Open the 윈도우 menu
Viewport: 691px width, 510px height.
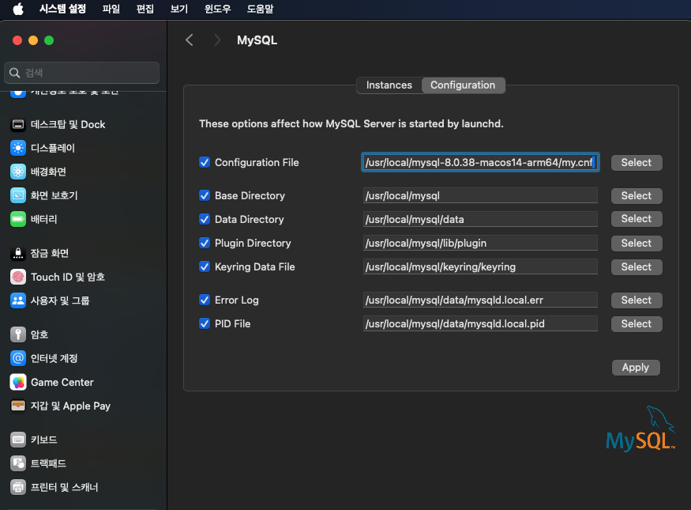point(217,9)
